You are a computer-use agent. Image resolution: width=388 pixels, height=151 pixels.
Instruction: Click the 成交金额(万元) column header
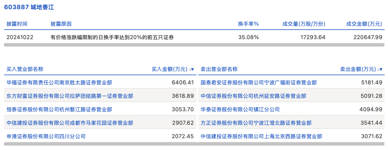364,24
